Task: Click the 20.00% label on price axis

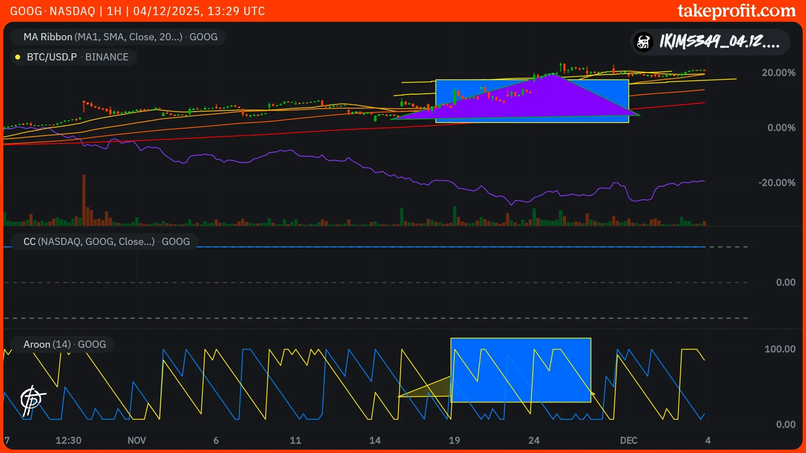Action: [778, 73]
